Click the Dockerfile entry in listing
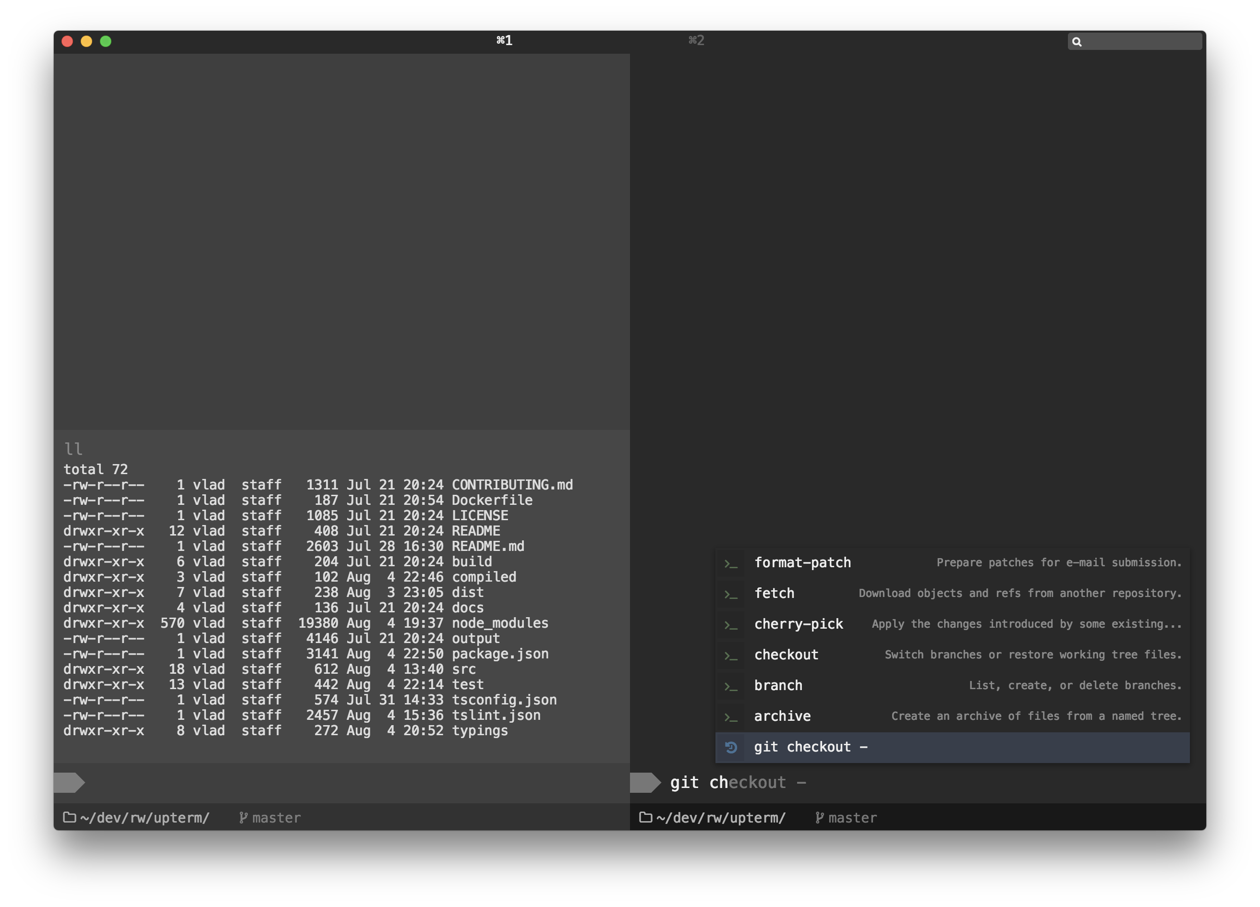The width and height of the screenshot is (1260, 907). coord(492,500)
